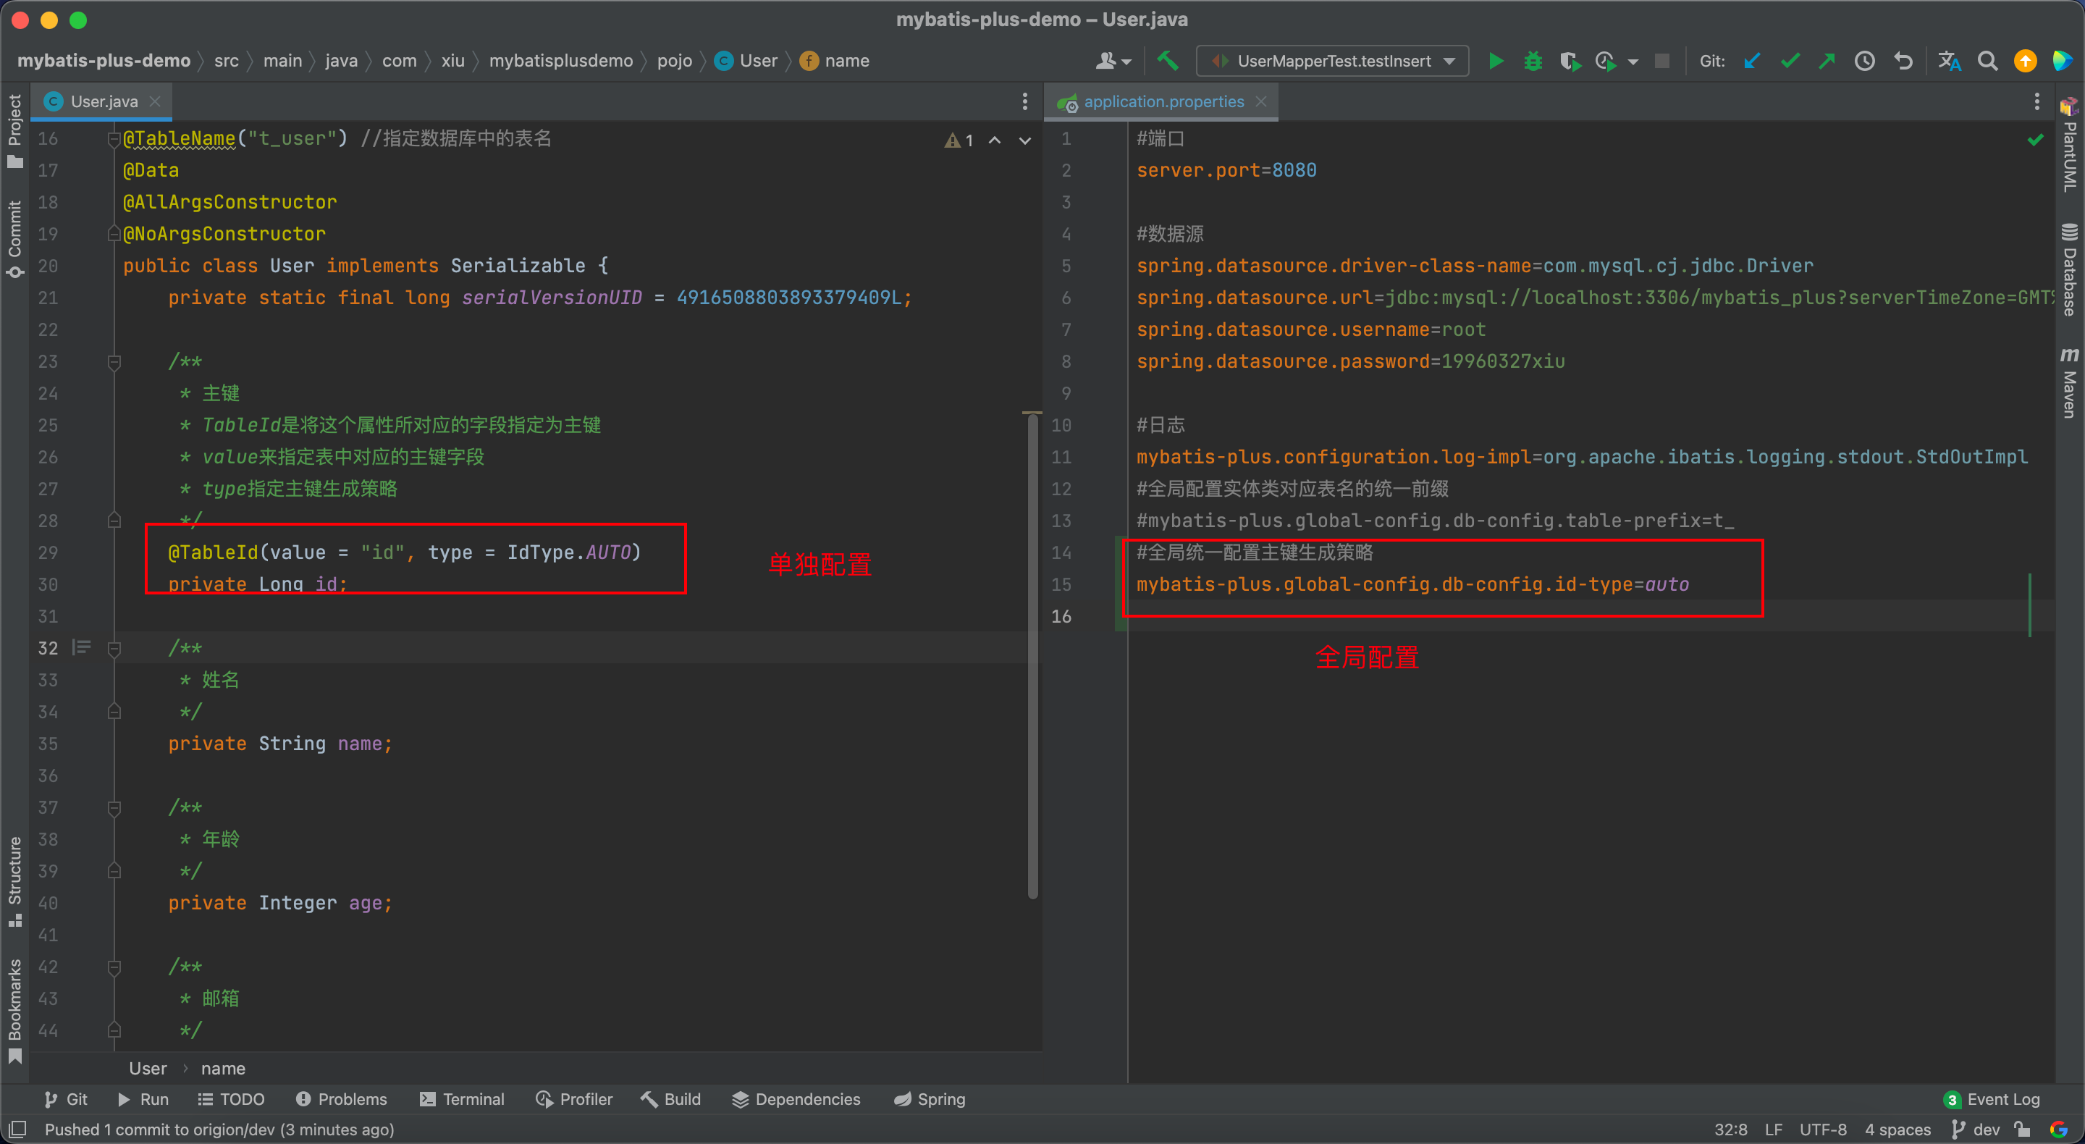Toggle the PlantUML side panel

click(2070, 146)
